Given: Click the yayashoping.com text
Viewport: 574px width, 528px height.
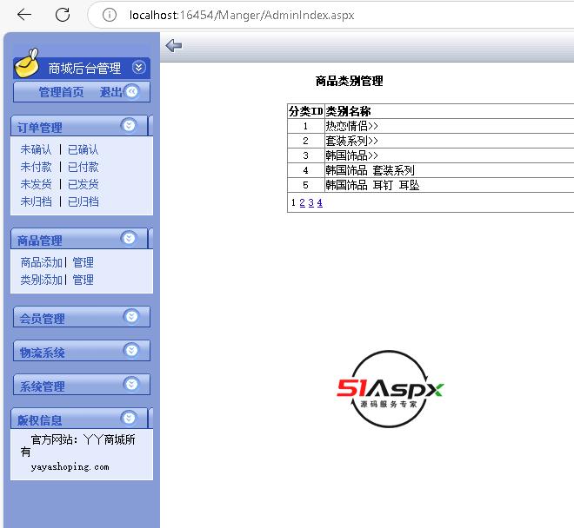Looking at the screenshot, I should pyautogui.click(x=70, y=467).
